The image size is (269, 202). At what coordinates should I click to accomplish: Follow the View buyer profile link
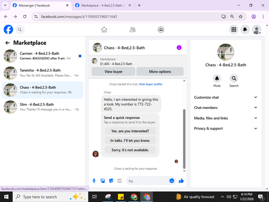coord(151,84)
